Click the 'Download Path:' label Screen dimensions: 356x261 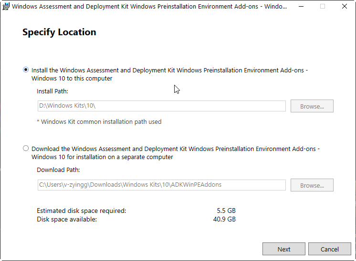pyautogui.click(x=58, y=170)
